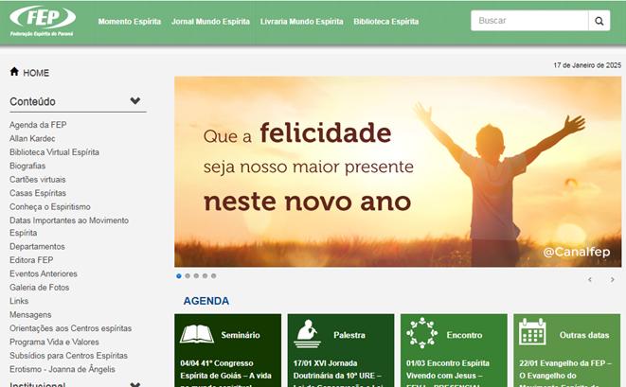This screenshot has height=387, width=626.
Task: Select the third carousel dot
Action: coord(196,275)
